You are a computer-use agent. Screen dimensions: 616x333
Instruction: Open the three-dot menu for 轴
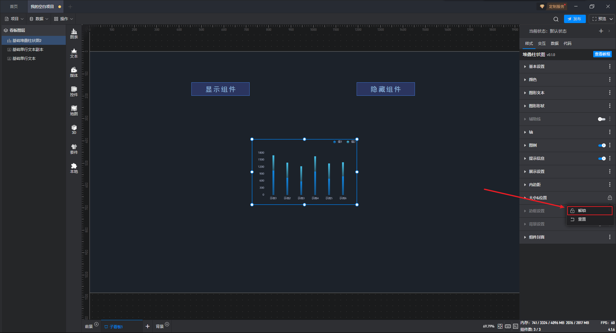610,132
